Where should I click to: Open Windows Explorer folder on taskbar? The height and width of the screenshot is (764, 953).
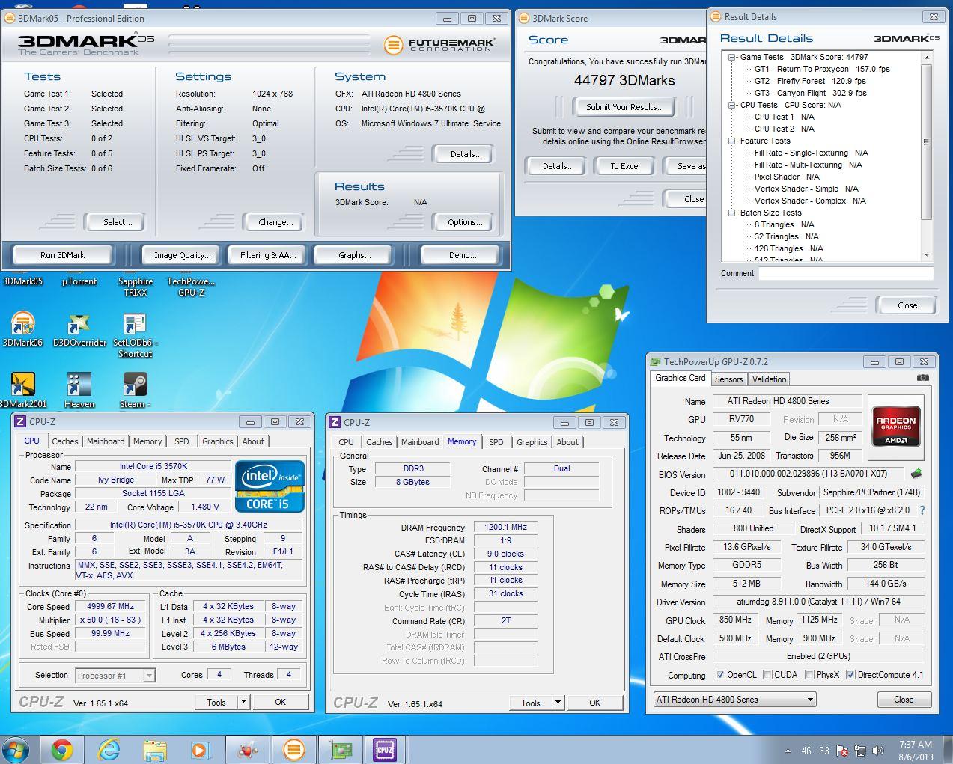[155, 749]
